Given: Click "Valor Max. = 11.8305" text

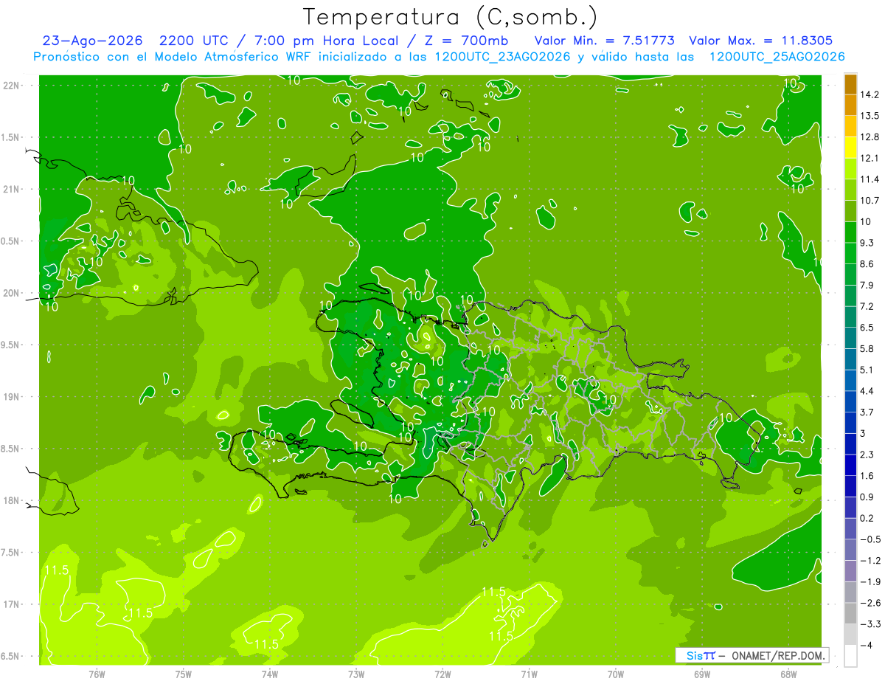Looking at the screenshot, I should point(760,41).
